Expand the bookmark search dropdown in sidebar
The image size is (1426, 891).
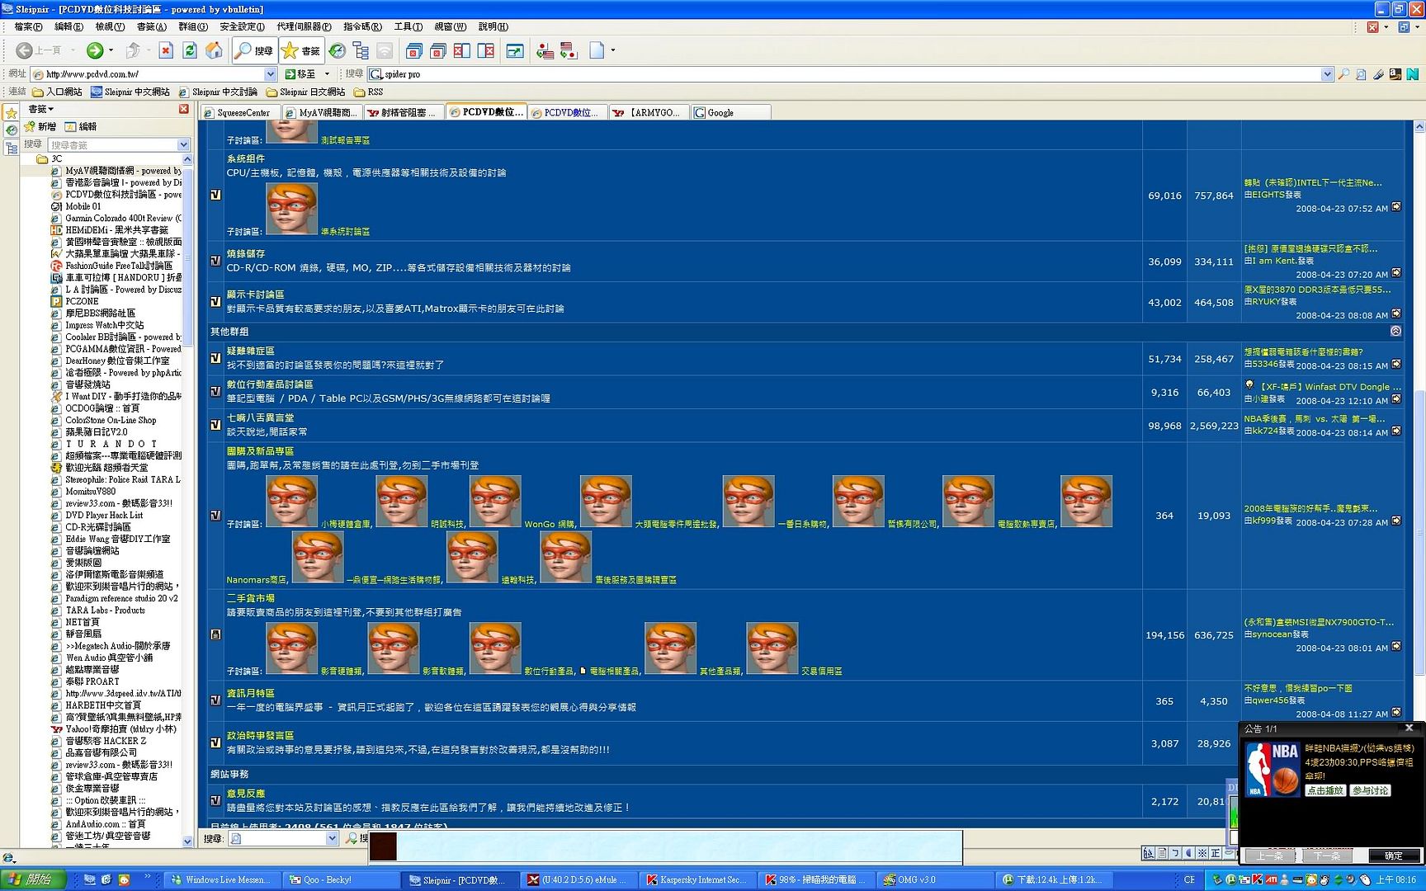(183, 145)
